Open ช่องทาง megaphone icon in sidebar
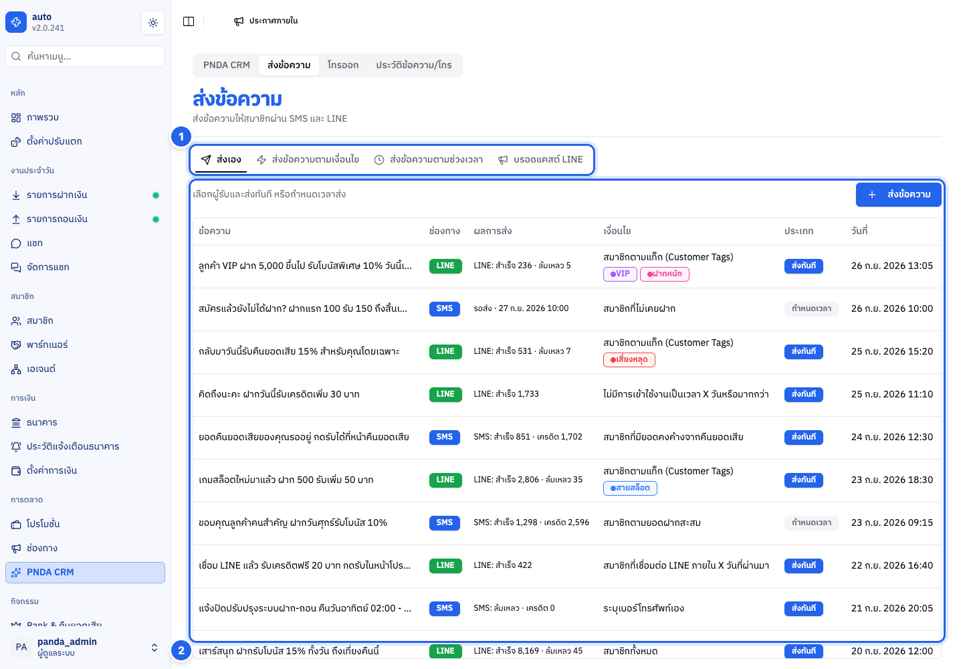The image size is (963, 669). tap(16, 549)
